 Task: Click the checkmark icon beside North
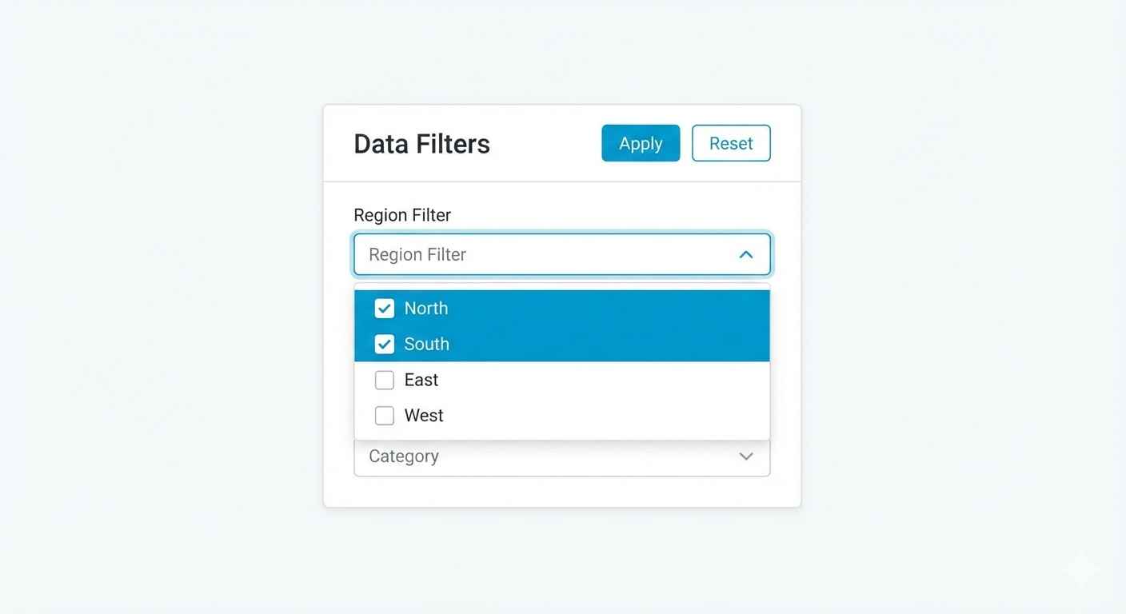pyautogui.click(x=385, y=309)
